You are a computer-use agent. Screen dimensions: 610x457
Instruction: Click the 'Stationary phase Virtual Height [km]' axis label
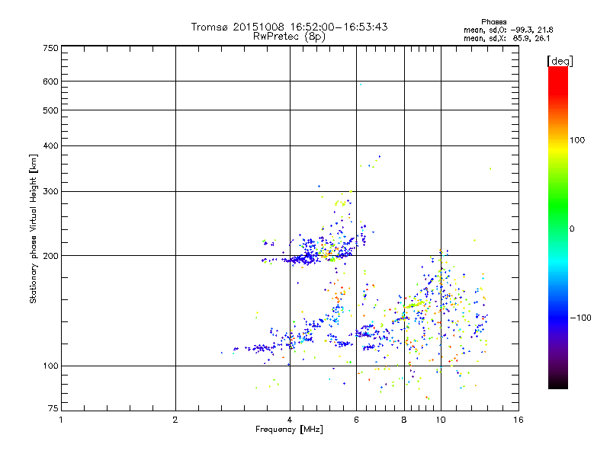pos(34,228)
